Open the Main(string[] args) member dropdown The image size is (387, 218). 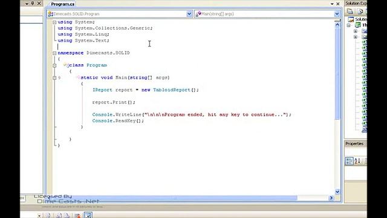[x=337, y=14]
